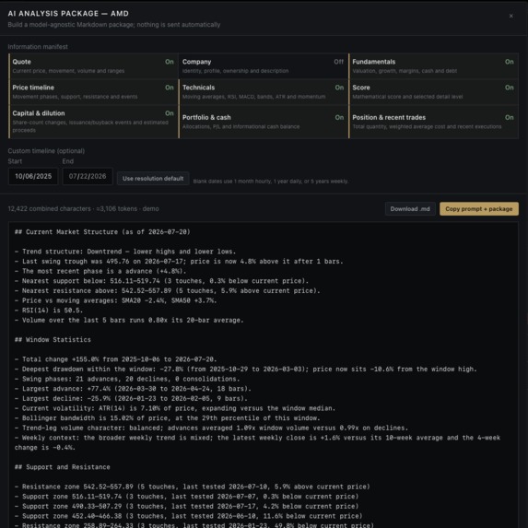
Task: Click the 'Information manifest' label
Action: pos(38,47)
